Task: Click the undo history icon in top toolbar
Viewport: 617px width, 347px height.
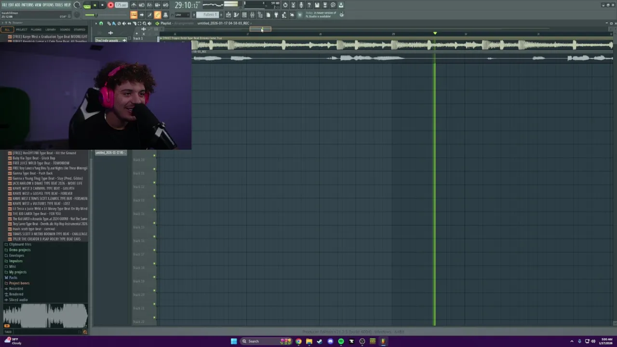Action: 285,5
